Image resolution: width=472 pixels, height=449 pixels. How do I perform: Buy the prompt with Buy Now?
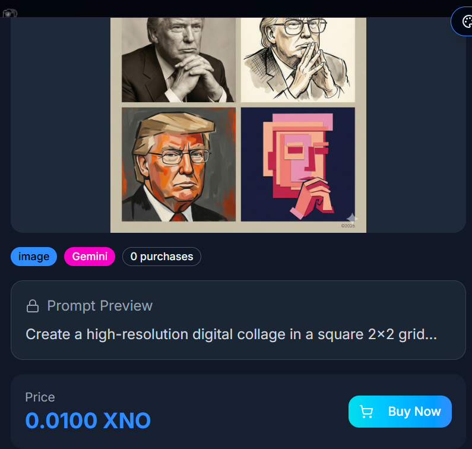(400, 412)
